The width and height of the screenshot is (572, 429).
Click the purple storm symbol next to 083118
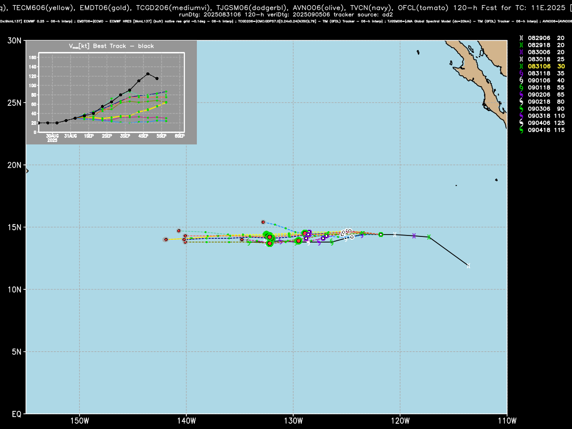(521, 73)
